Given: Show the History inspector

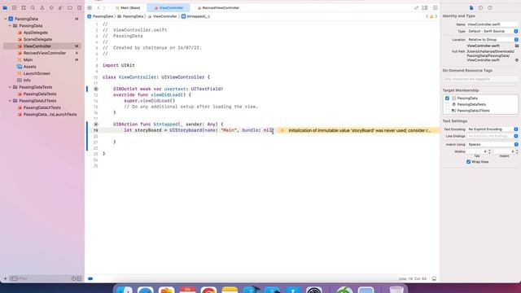Looking at the screenshot, I should [x=480, y=7].
